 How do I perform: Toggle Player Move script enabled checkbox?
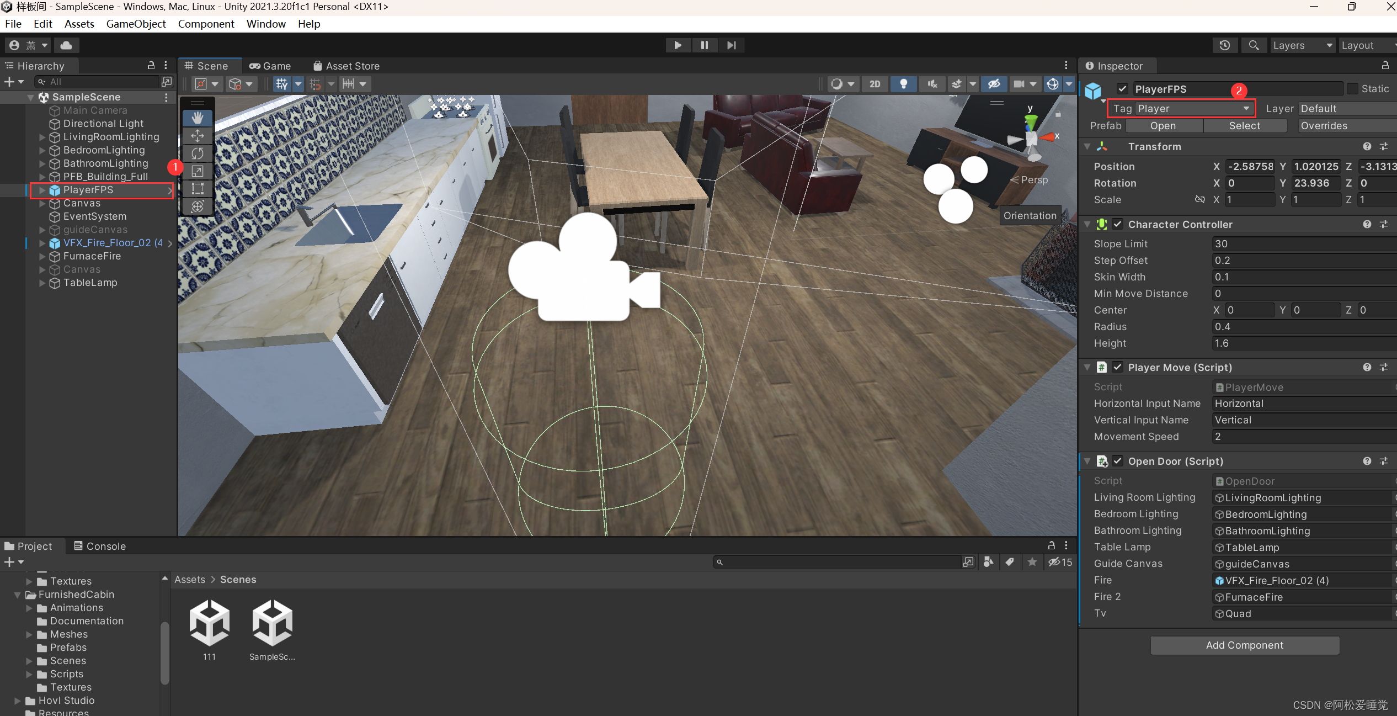point(1118,367)
